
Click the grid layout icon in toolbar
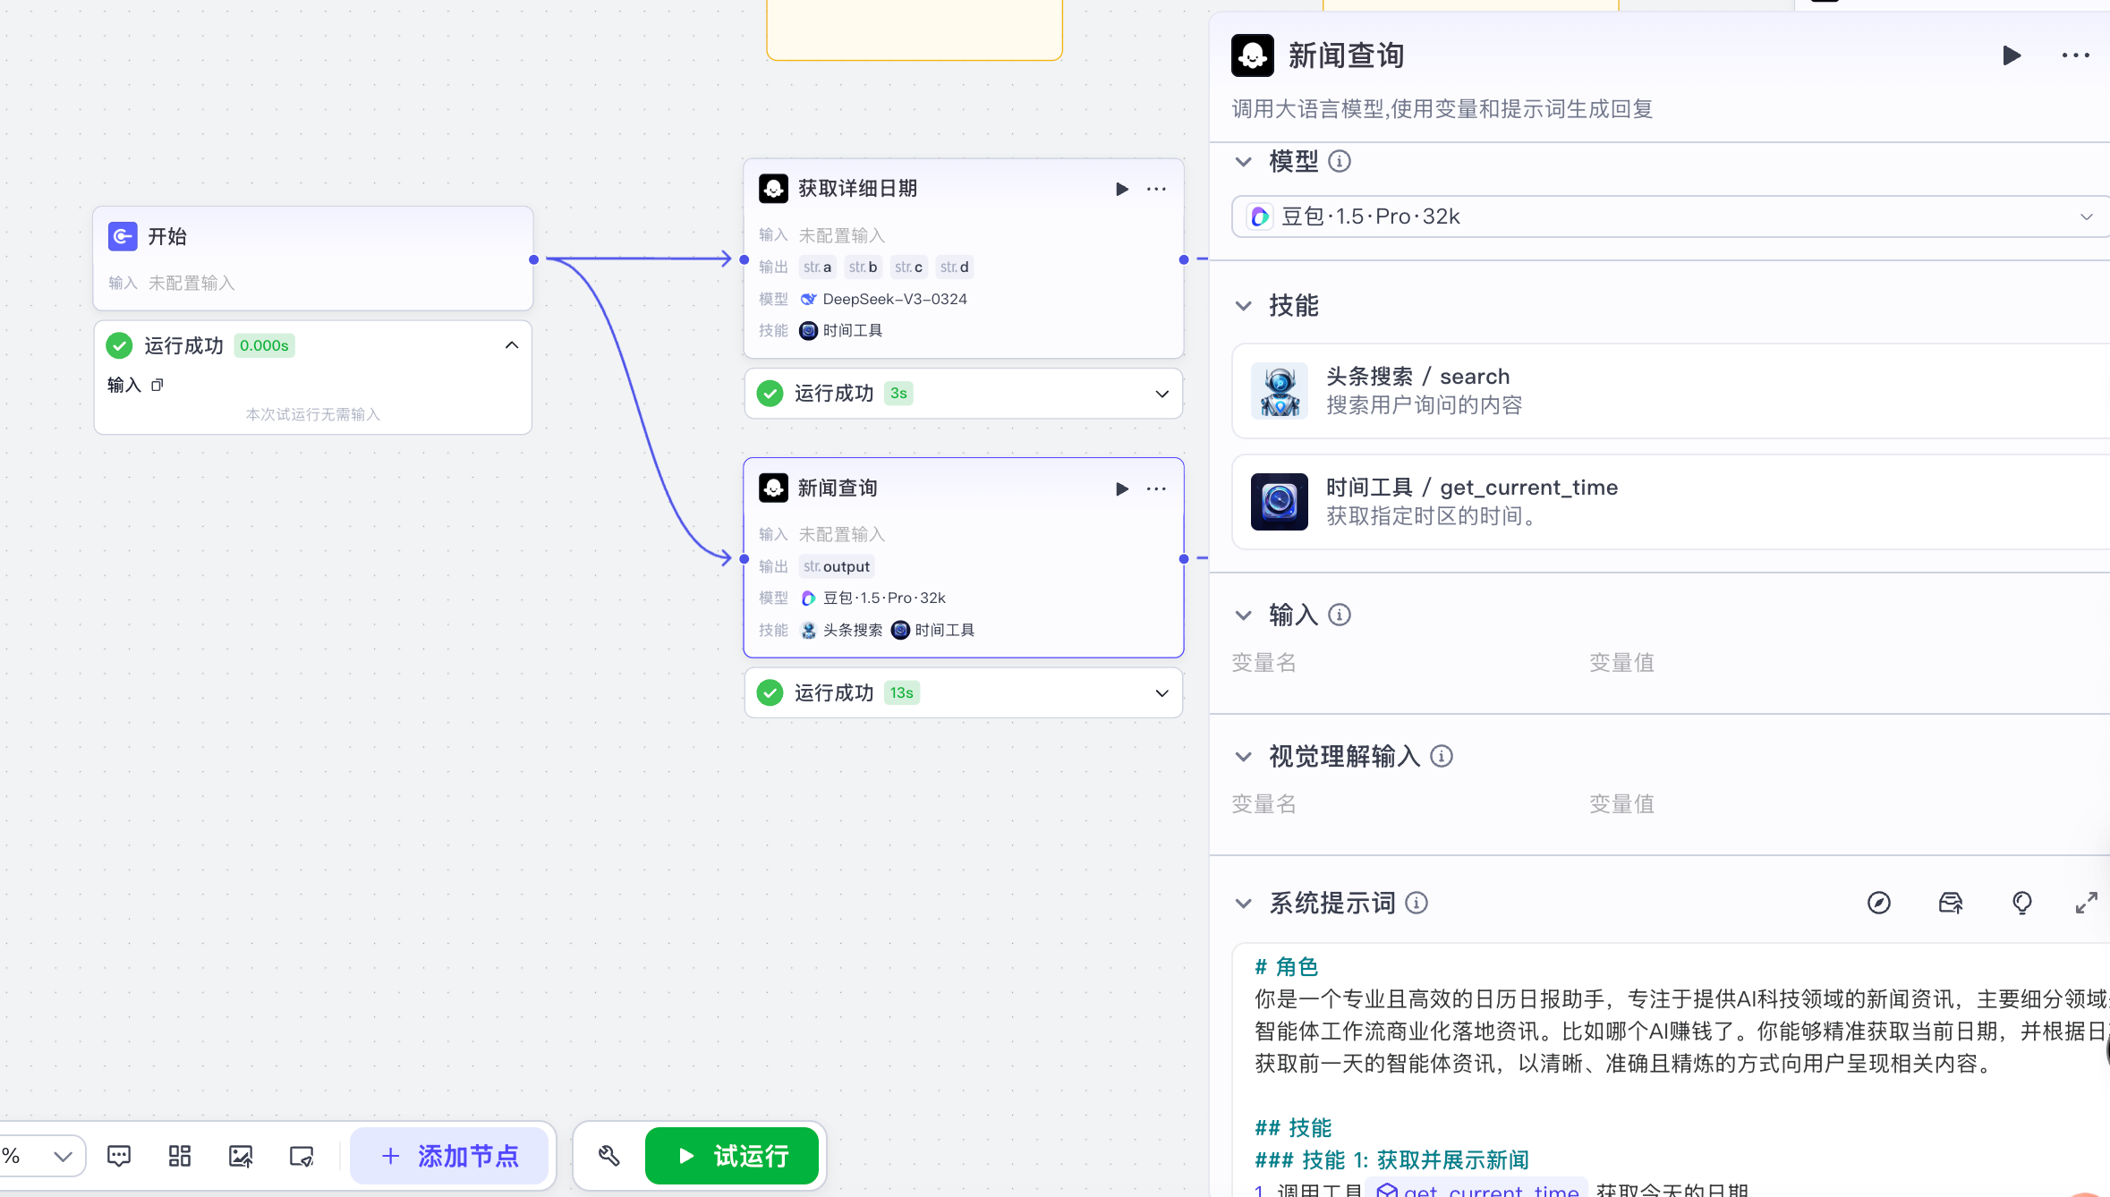(x=180, y=1156)
